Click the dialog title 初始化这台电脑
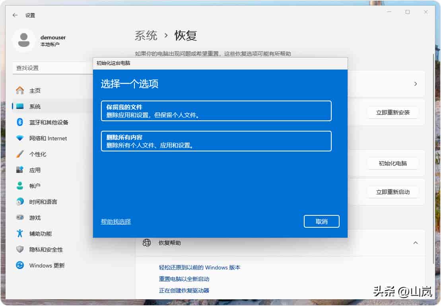Image resolution: width=441 pixels, height=306 pixels. (x=113, y=63)
